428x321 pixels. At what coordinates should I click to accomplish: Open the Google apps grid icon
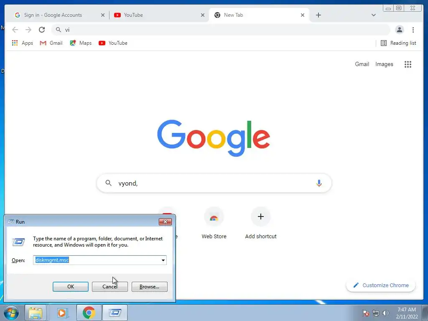(x=408, y=64)
